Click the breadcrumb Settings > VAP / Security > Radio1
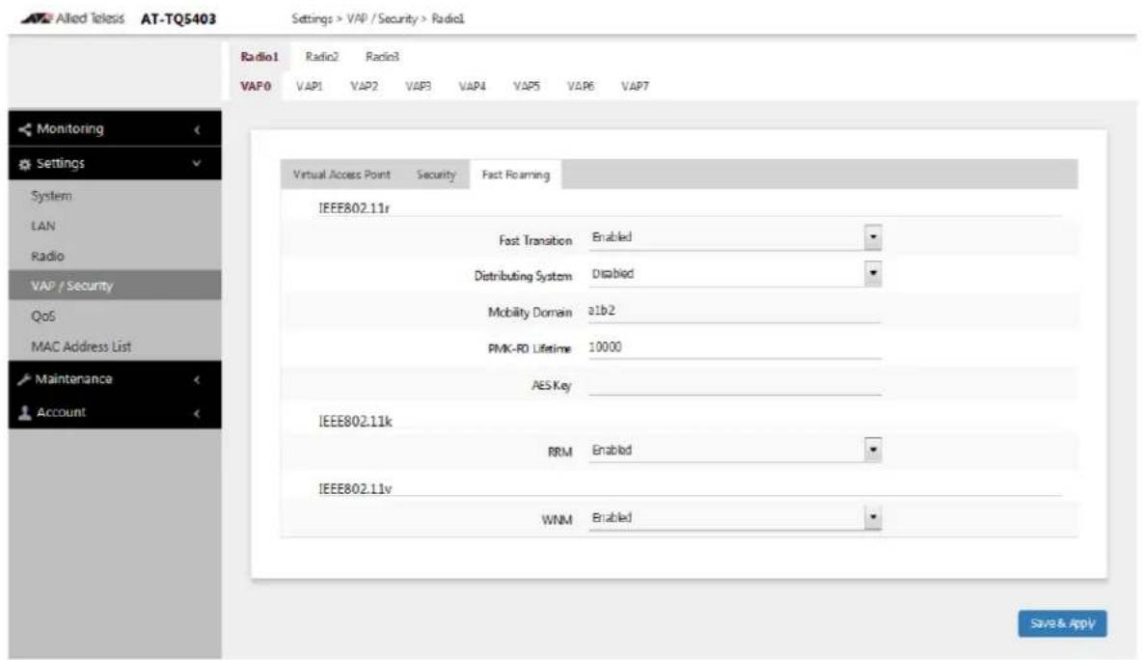1142x660 pixels. coord(378,19)
